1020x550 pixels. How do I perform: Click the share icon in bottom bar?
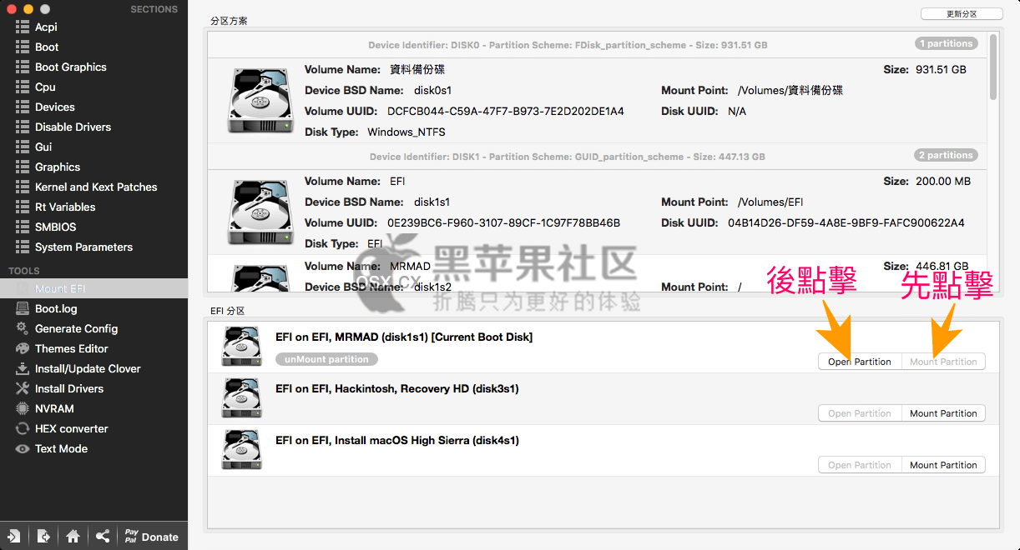102,537
